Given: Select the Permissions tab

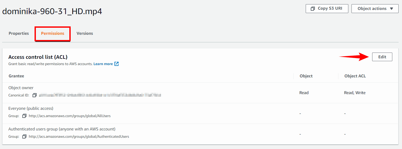Looking at the screenshot, I should coord(53,33).
